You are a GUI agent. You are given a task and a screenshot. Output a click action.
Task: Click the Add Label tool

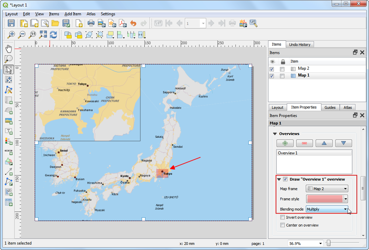pyautogui.click(x=9, y=131)
